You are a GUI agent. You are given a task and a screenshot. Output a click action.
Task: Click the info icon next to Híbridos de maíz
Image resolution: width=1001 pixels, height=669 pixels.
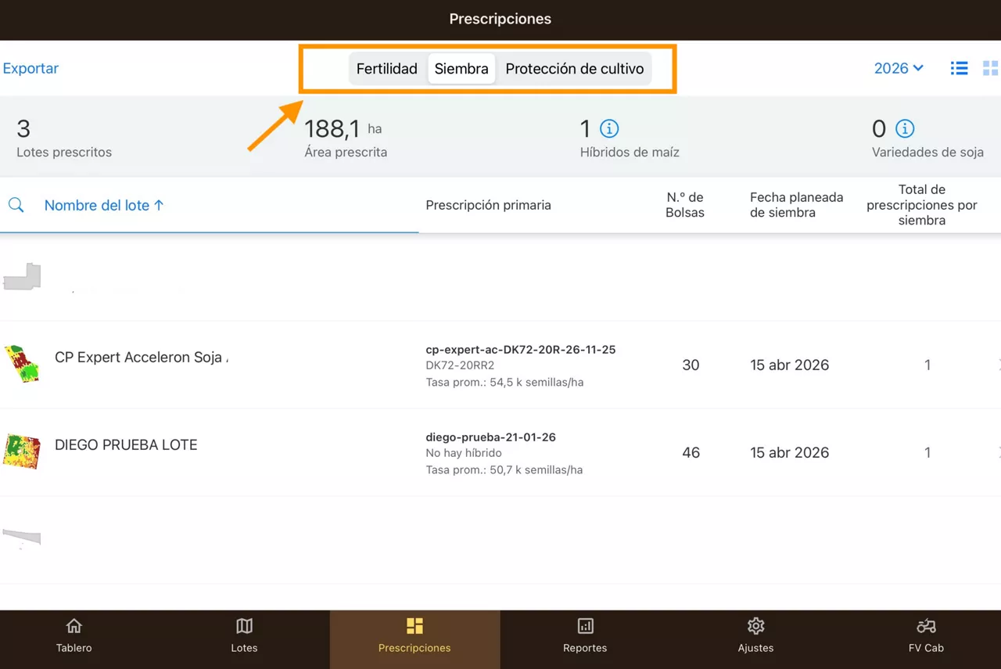click(x=609, y=128)
